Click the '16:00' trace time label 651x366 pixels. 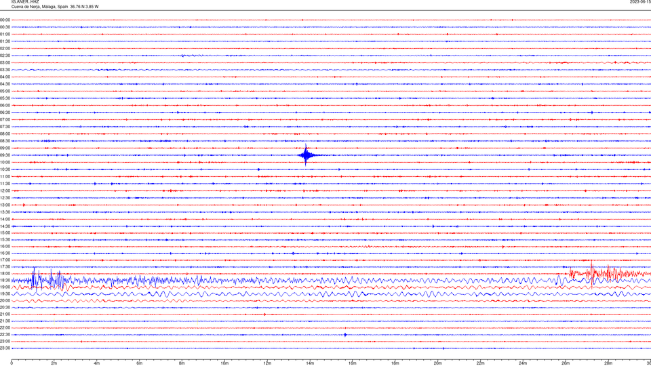[5, 247]
